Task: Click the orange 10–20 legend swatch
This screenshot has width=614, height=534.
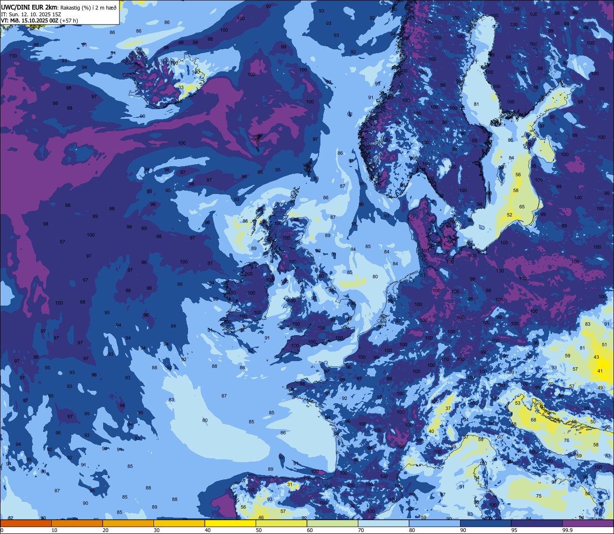Action: (77, 523)
